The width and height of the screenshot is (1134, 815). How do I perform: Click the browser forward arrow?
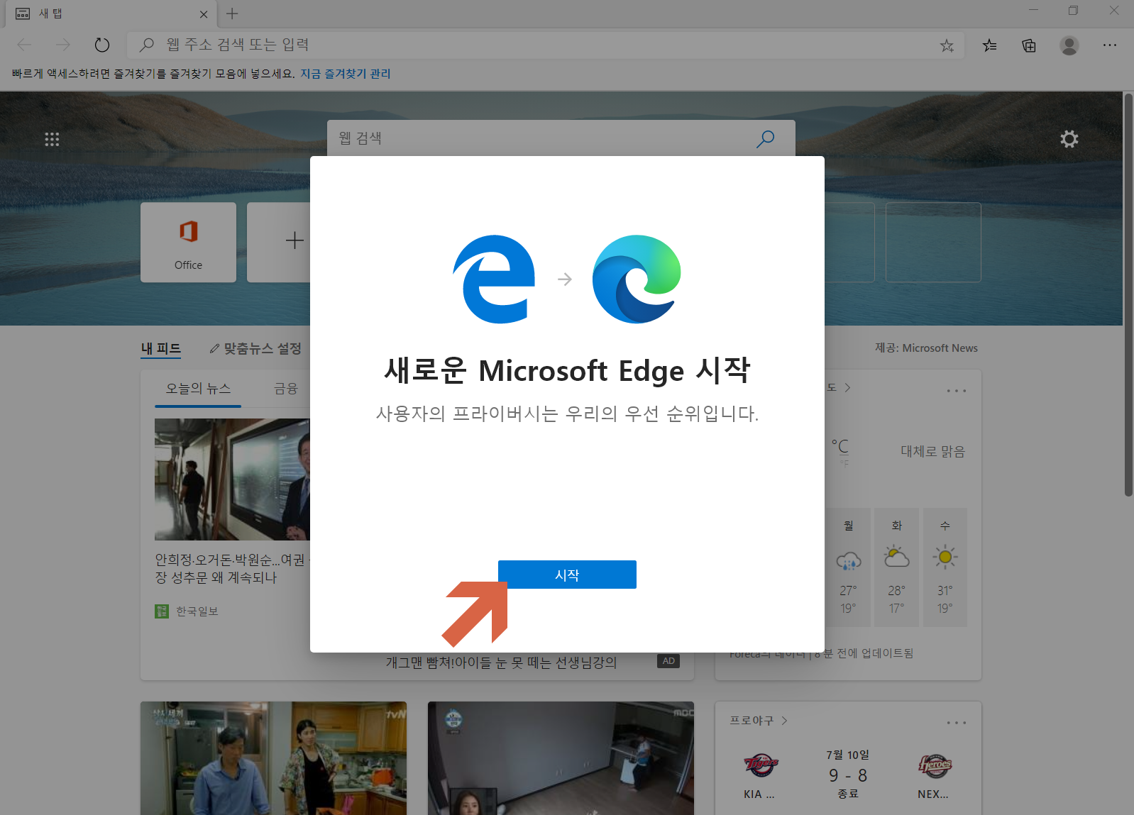click(x=63, y=45)
